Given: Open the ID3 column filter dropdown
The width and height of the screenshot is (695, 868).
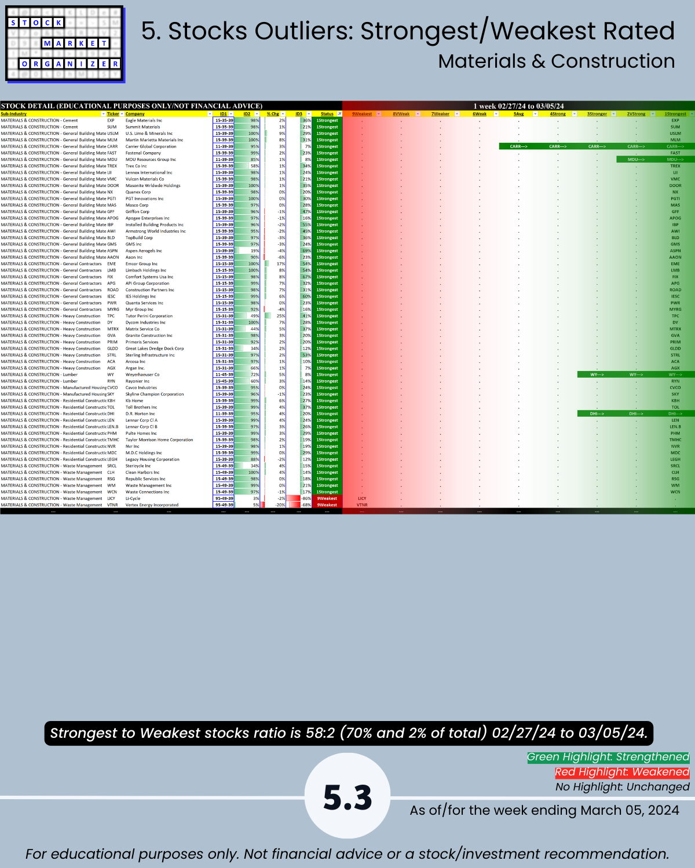Looking at the screenshot, I should (x=309, y=114).
